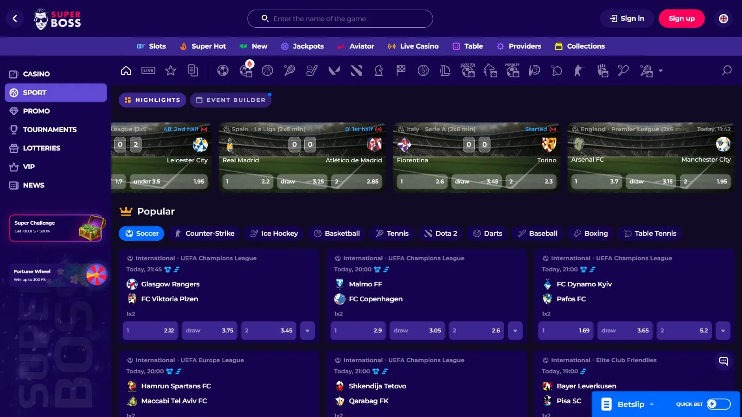Viewport: 742px width, 417px height.
Task: Select the Counter-Strike popular tab
Action: point(205,234)
